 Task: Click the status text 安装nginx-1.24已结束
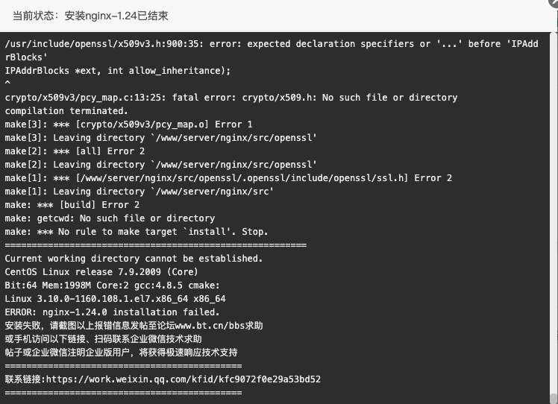[x=116, y=16]
